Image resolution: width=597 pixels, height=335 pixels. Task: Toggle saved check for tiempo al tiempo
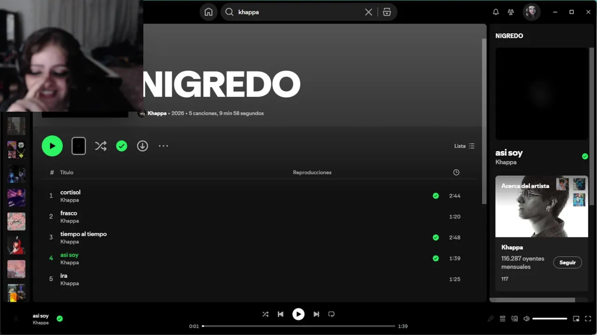click(436, 237)
